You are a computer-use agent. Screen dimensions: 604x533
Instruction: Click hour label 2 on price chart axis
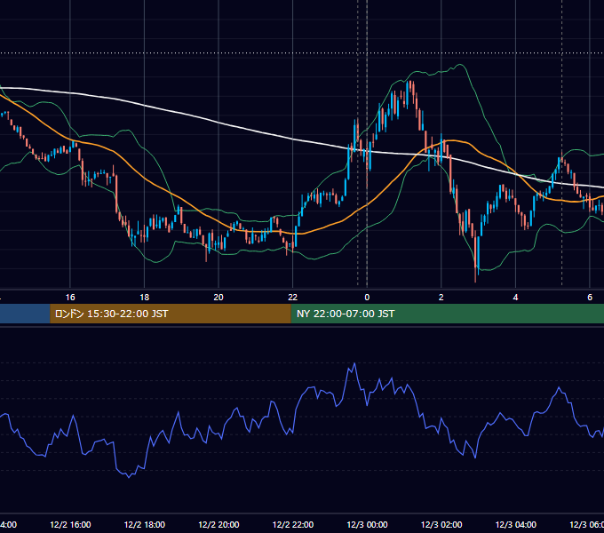[441, 298]
